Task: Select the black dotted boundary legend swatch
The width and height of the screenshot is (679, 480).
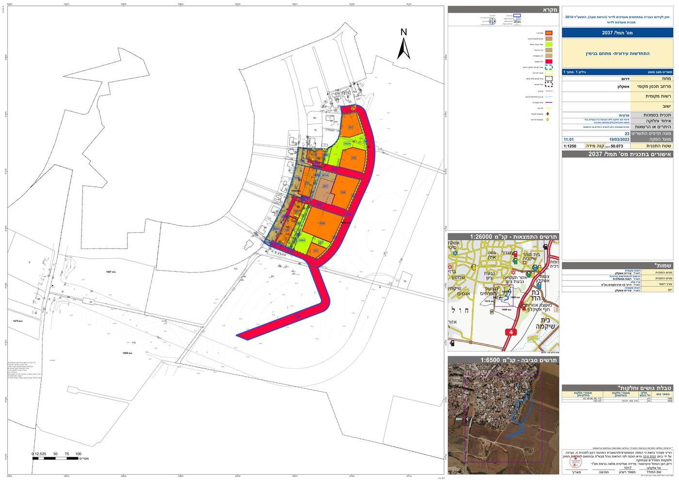Action: point(549,79)
